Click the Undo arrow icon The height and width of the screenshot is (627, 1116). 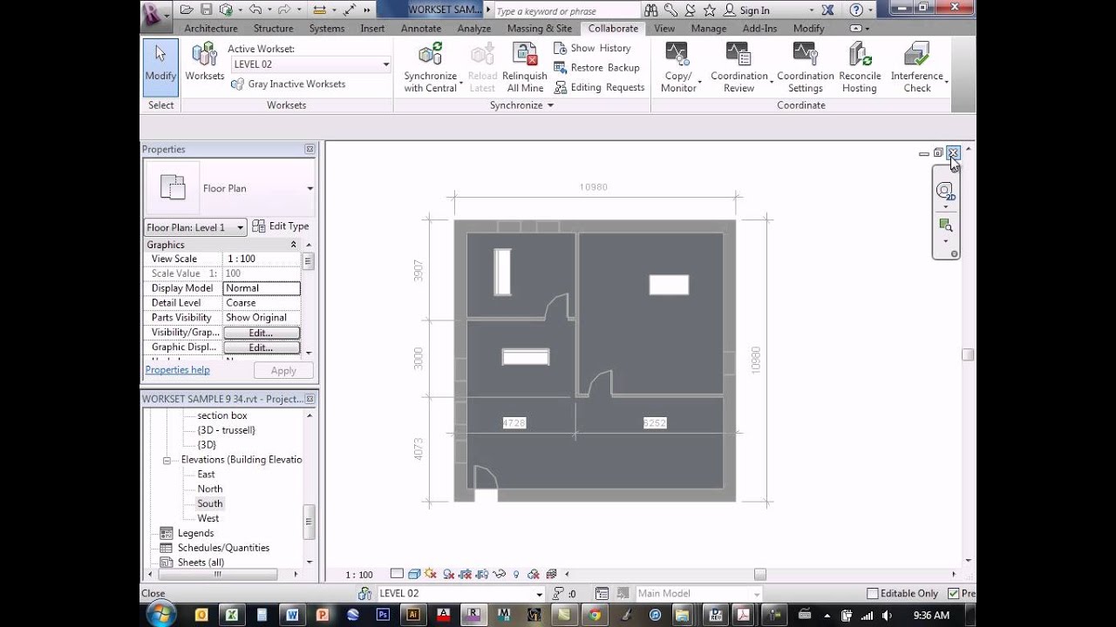coord(255,10)
